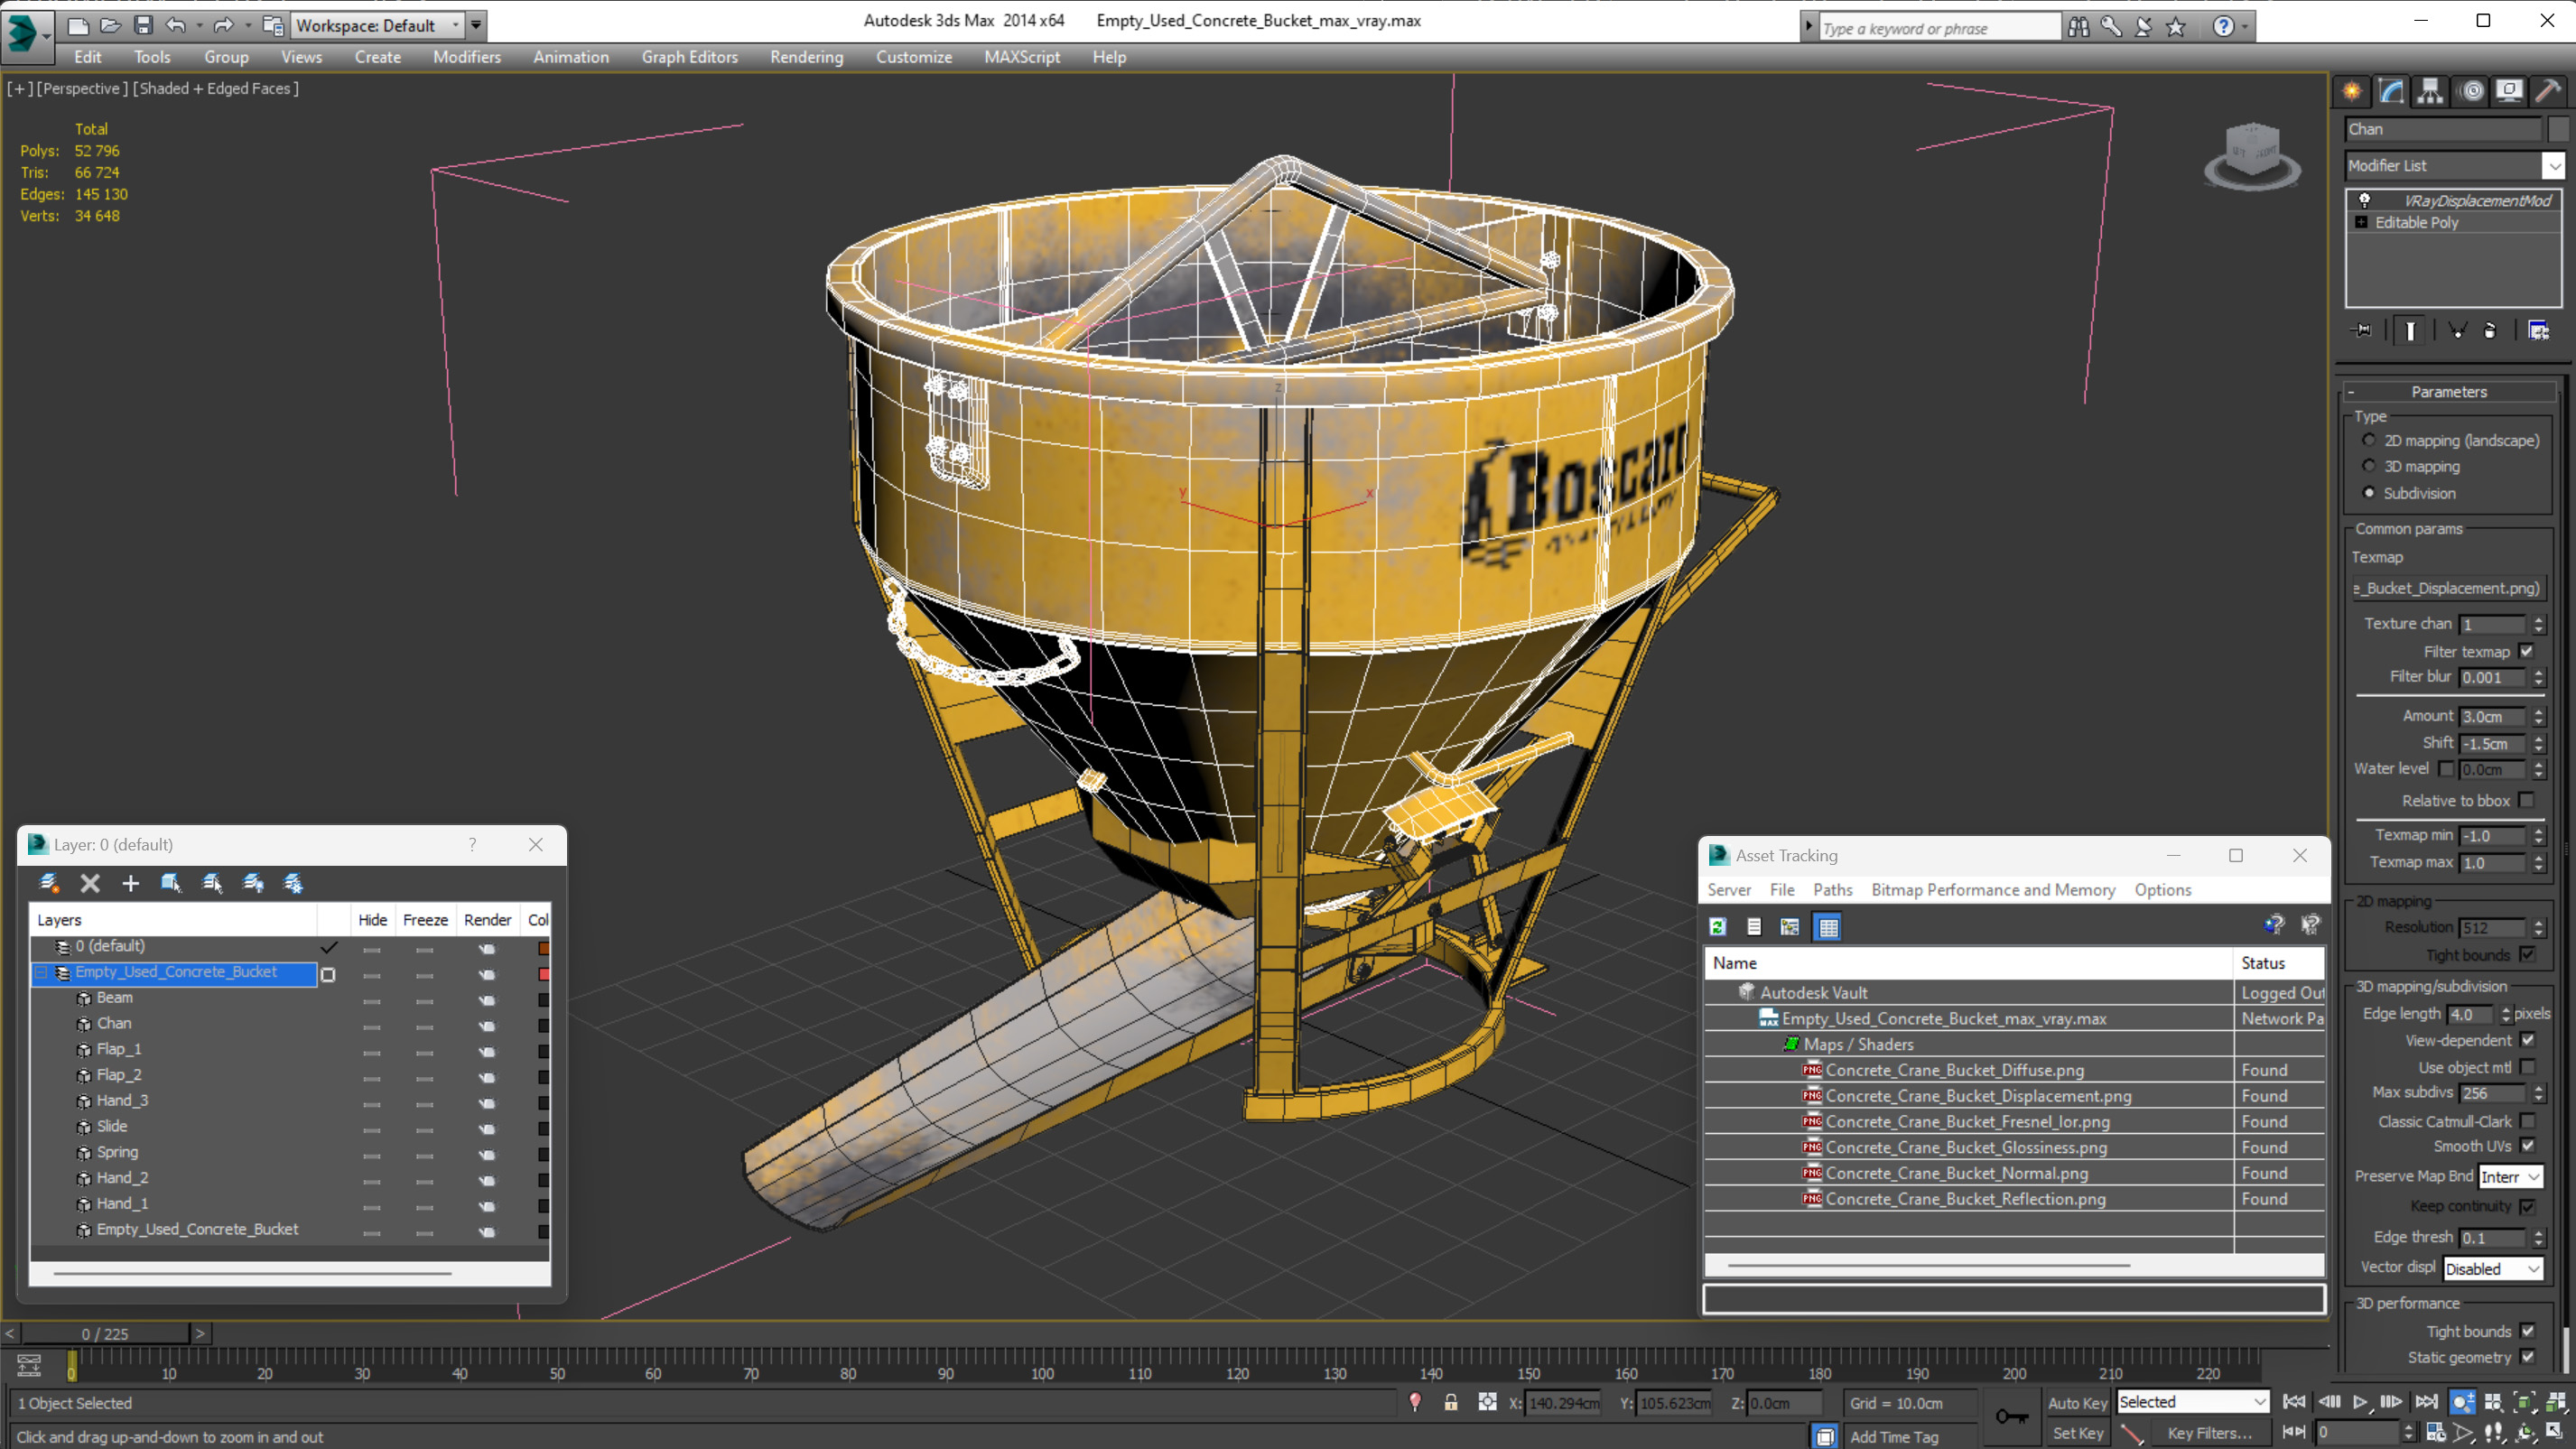Open the Motion command panel tab
Image resolution: width=2576 pixels, height=1449 pixels.
click(2471, 91)
